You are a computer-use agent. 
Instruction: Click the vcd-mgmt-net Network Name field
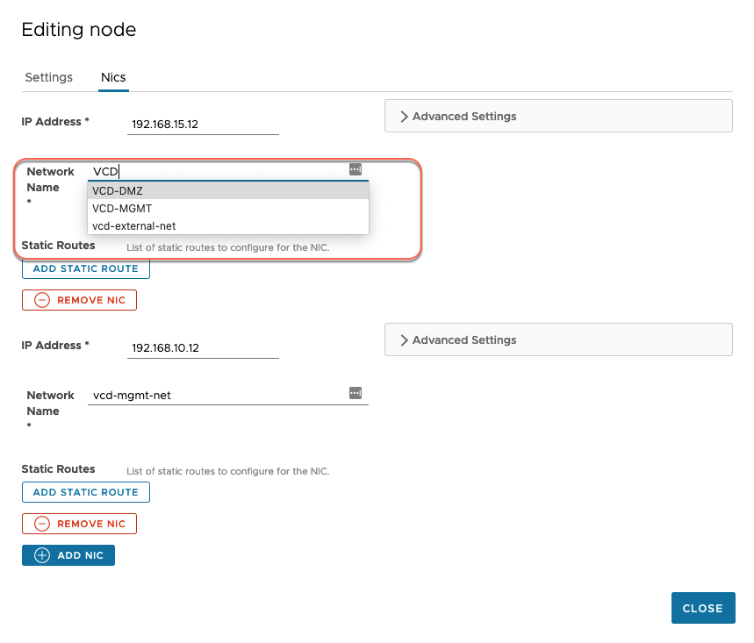click(x=219, y=396)
